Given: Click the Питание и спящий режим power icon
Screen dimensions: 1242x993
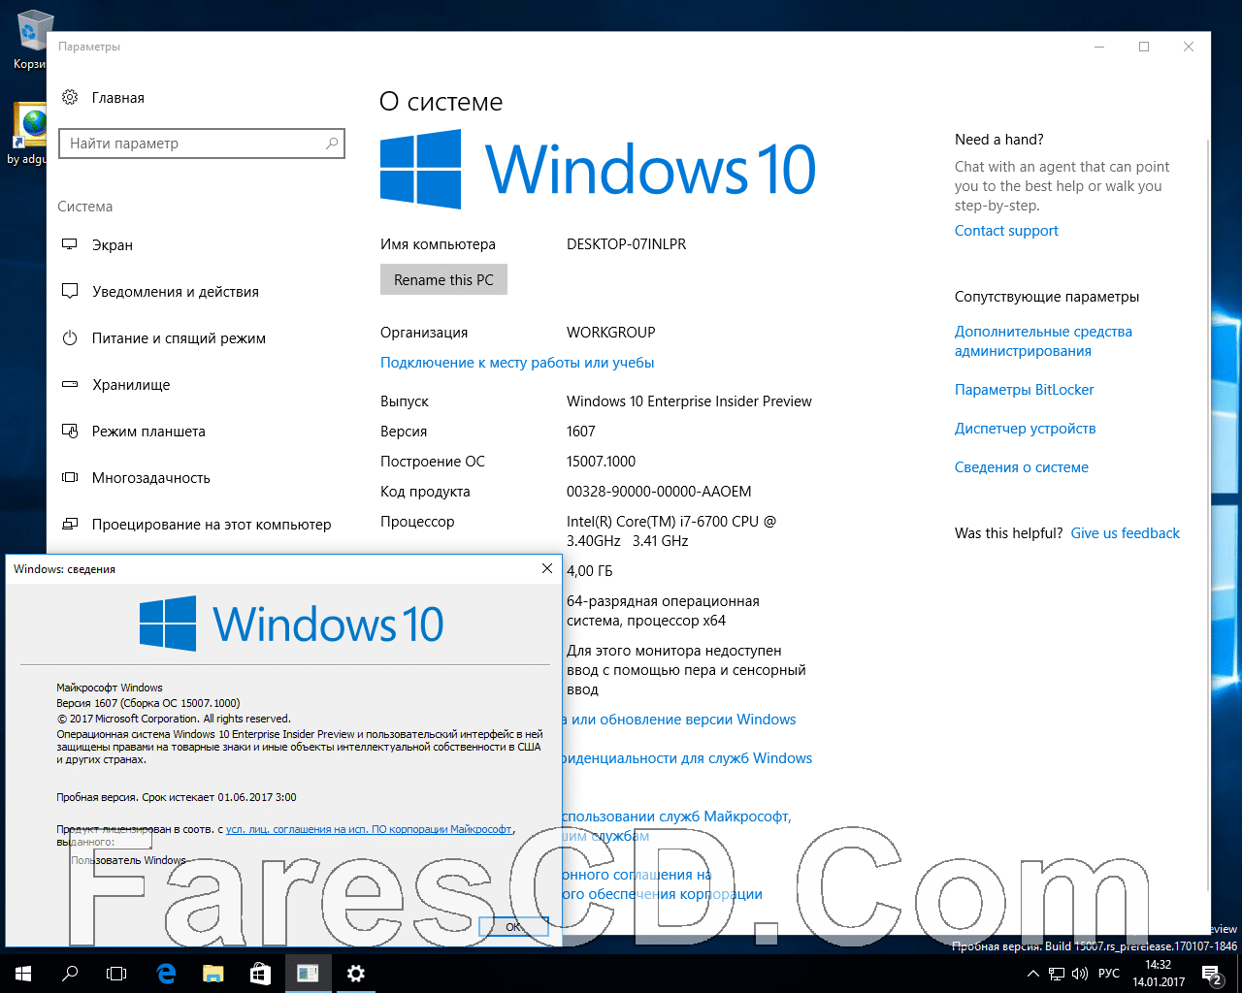Looking at the screenshot, I should tap(70, 337).
